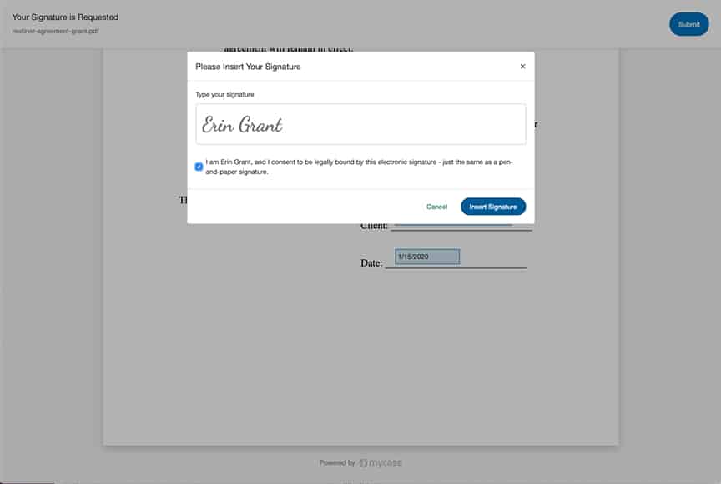Click the Client: label on the document
721x484 pixels.
[374, 226]
